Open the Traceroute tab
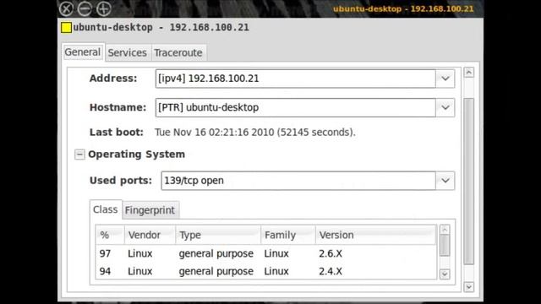The height and width of the screenshot is (304, 541). point(178,52)
